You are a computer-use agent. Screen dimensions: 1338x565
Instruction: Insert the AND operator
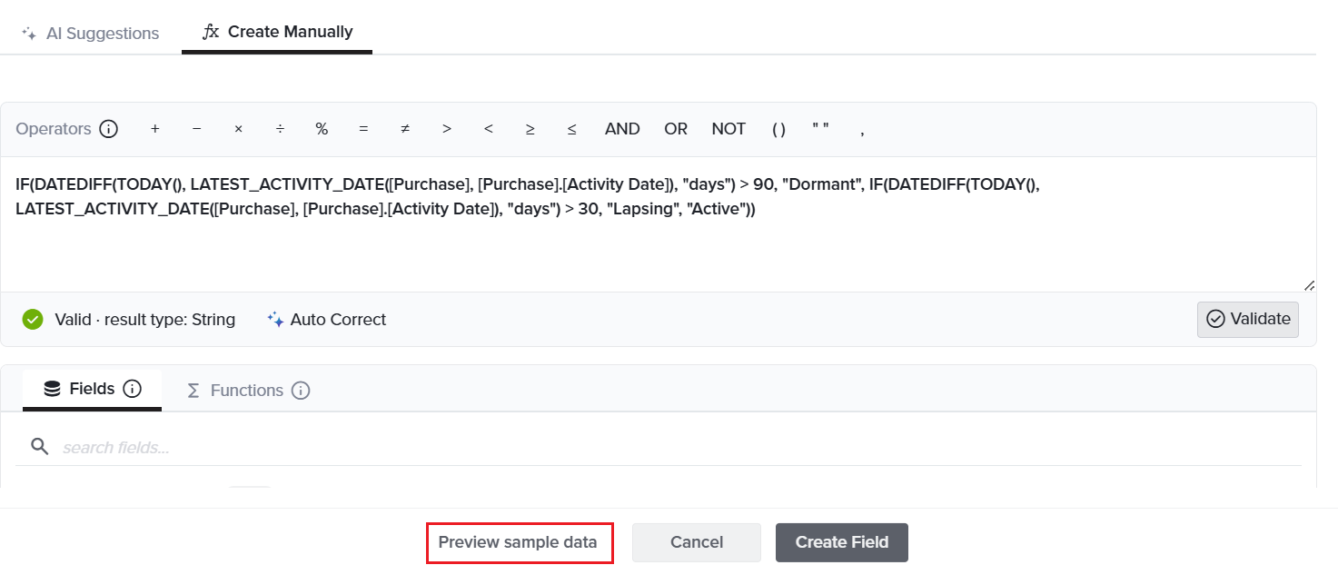pyautogui.click(x=622, y=129)
